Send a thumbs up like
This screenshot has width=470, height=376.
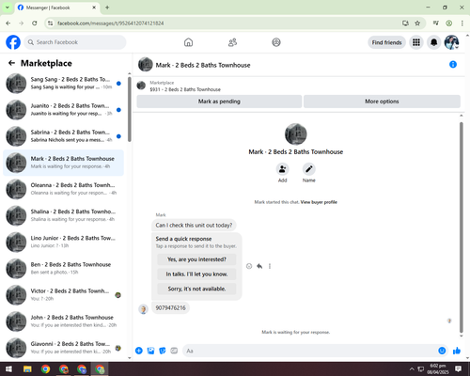pos(457,351)
